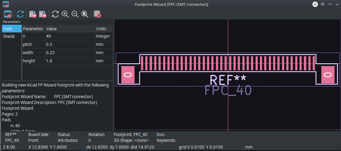Edit the pitch value field
341x151 pixels.
(x=70, y=45)
